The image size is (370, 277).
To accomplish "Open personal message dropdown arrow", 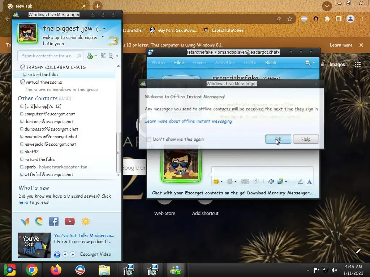I will click(x=103, y=37).
